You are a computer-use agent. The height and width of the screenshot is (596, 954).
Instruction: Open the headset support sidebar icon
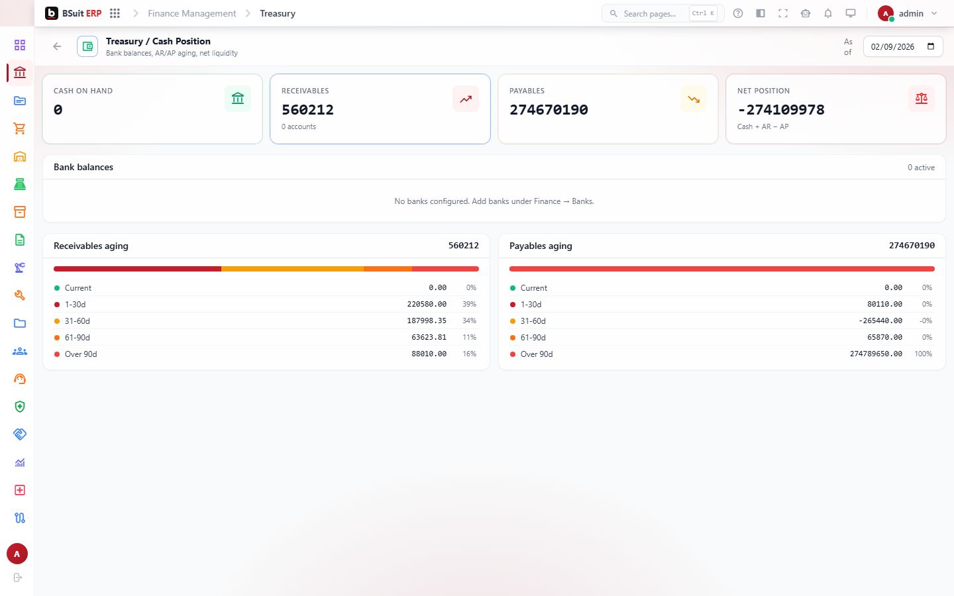pyautogui.click(x=20, y=379)
